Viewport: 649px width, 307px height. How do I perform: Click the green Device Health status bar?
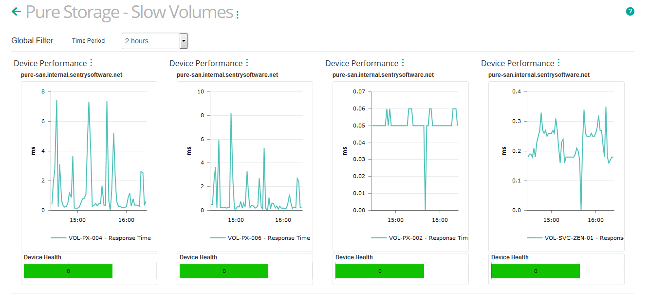point(68,271)
